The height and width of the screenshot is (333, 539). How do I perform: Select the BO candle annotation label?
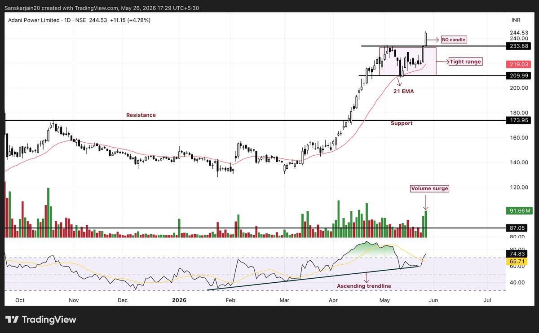[x=453, y=39]
